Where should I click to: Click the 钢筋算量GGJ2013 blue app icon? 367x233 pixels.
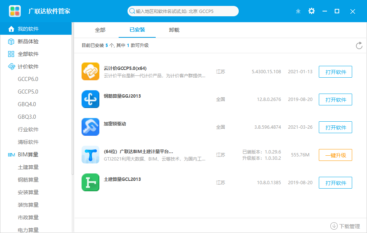90,99
